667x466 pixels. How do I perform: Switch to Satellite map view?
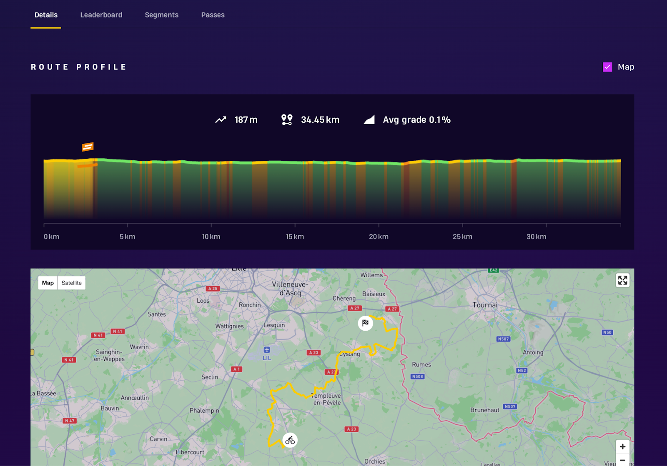point(72,283)
